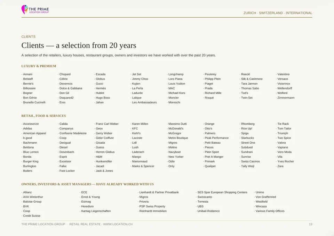
Task: Click the Zurich Switzerland International header text
Action: (x=278, y=13)
